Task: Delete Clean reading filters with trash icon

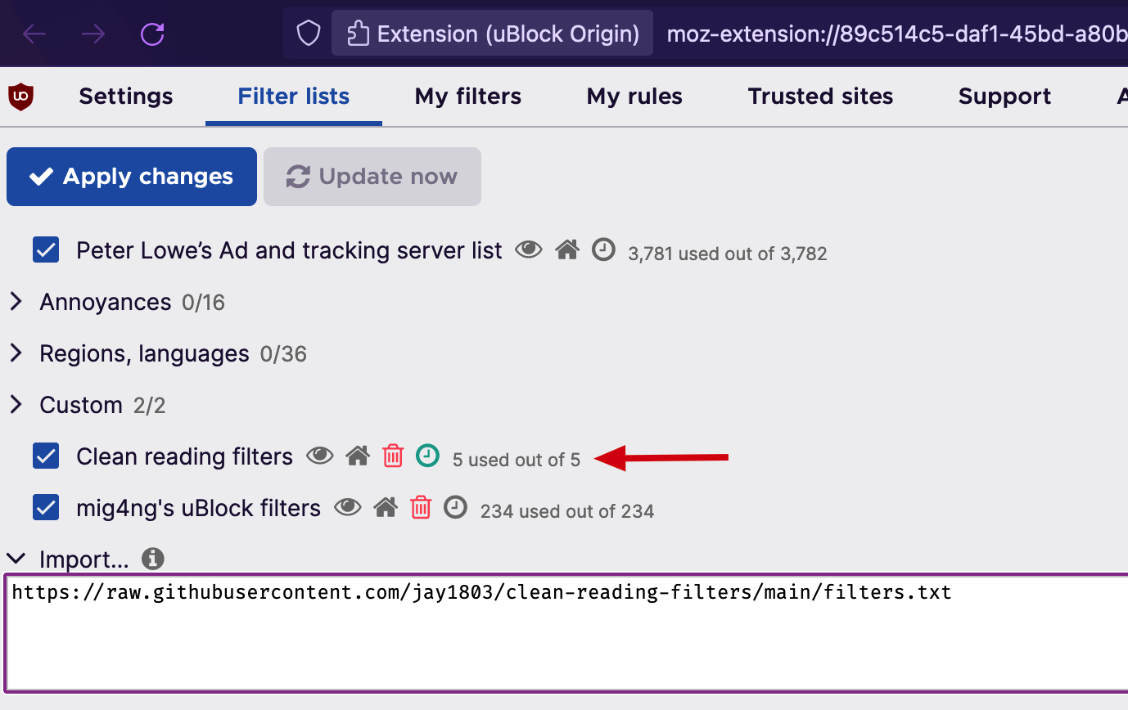Action: [x=393, y=456]
